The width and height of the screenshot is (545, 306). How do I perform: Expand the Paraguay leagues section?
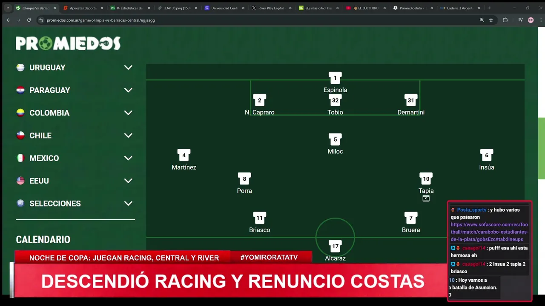pyautogui.click(x=128, y=90)
